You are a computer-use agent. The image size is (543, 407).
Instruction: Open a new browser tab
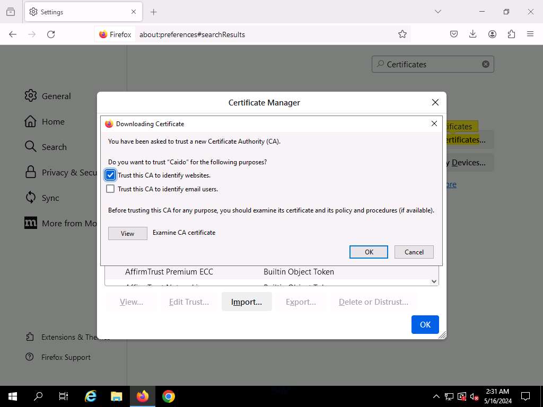click(x=153, y=12)
